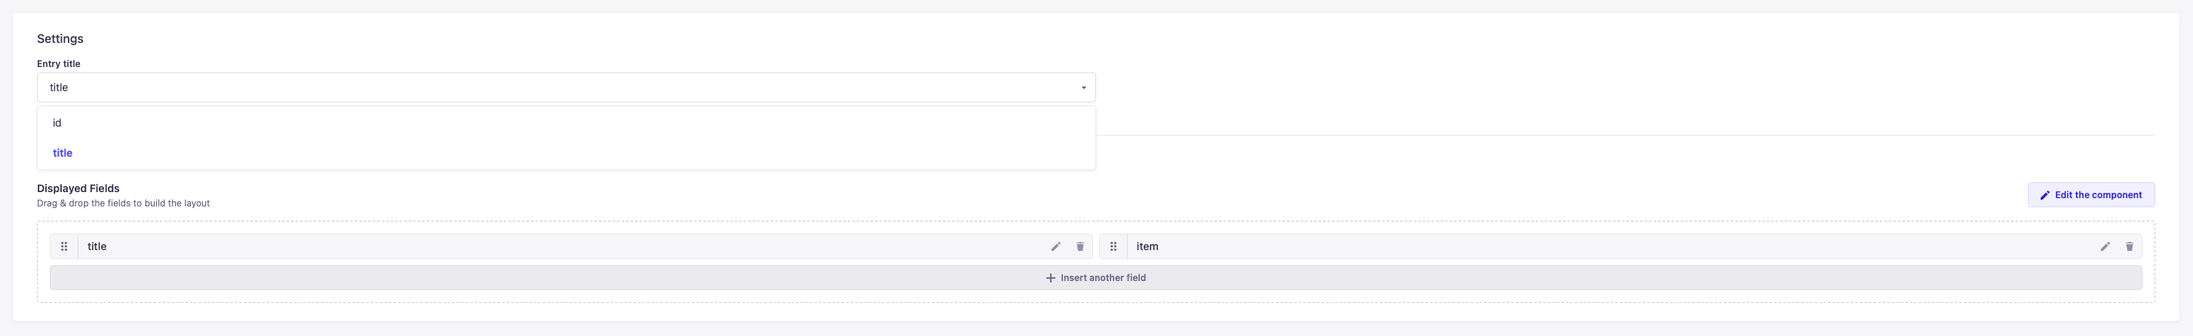This screenshot has width=2193, height=336.
Task: Click the plus icon beside Insert another field
Action: (x=1051, y=278)
